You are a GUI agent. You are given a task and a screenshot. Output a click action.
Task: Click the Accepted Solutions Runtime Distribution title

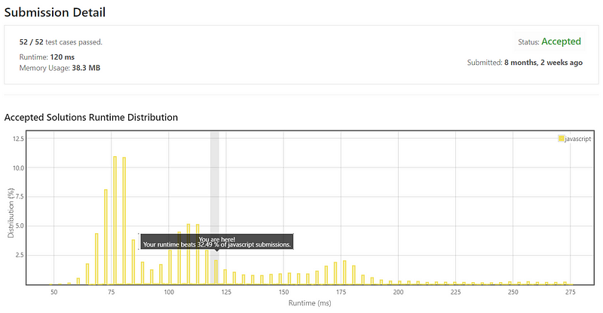(x=91, y=118)
